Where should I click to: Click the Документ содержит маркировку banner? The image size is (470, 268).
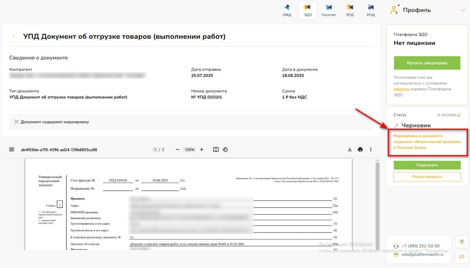click(191, 122)
